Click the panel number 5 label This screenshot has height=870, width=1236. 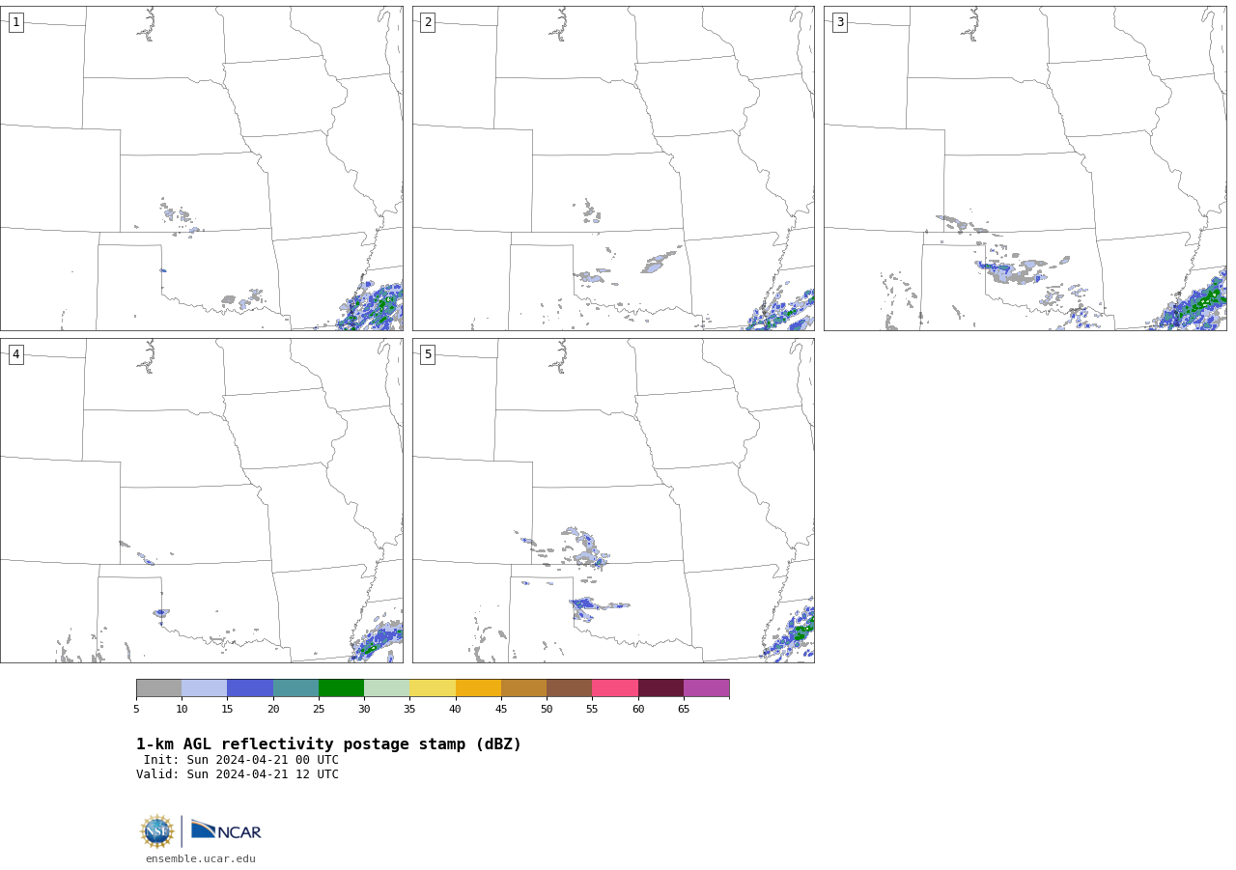point(428,354)
